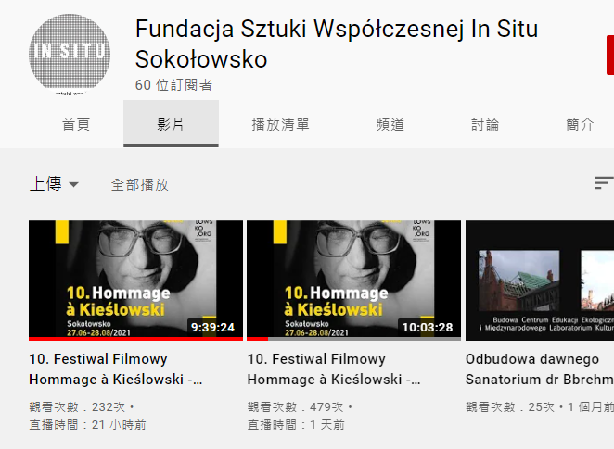Go to the 頻道 tab

click(390, 124)
